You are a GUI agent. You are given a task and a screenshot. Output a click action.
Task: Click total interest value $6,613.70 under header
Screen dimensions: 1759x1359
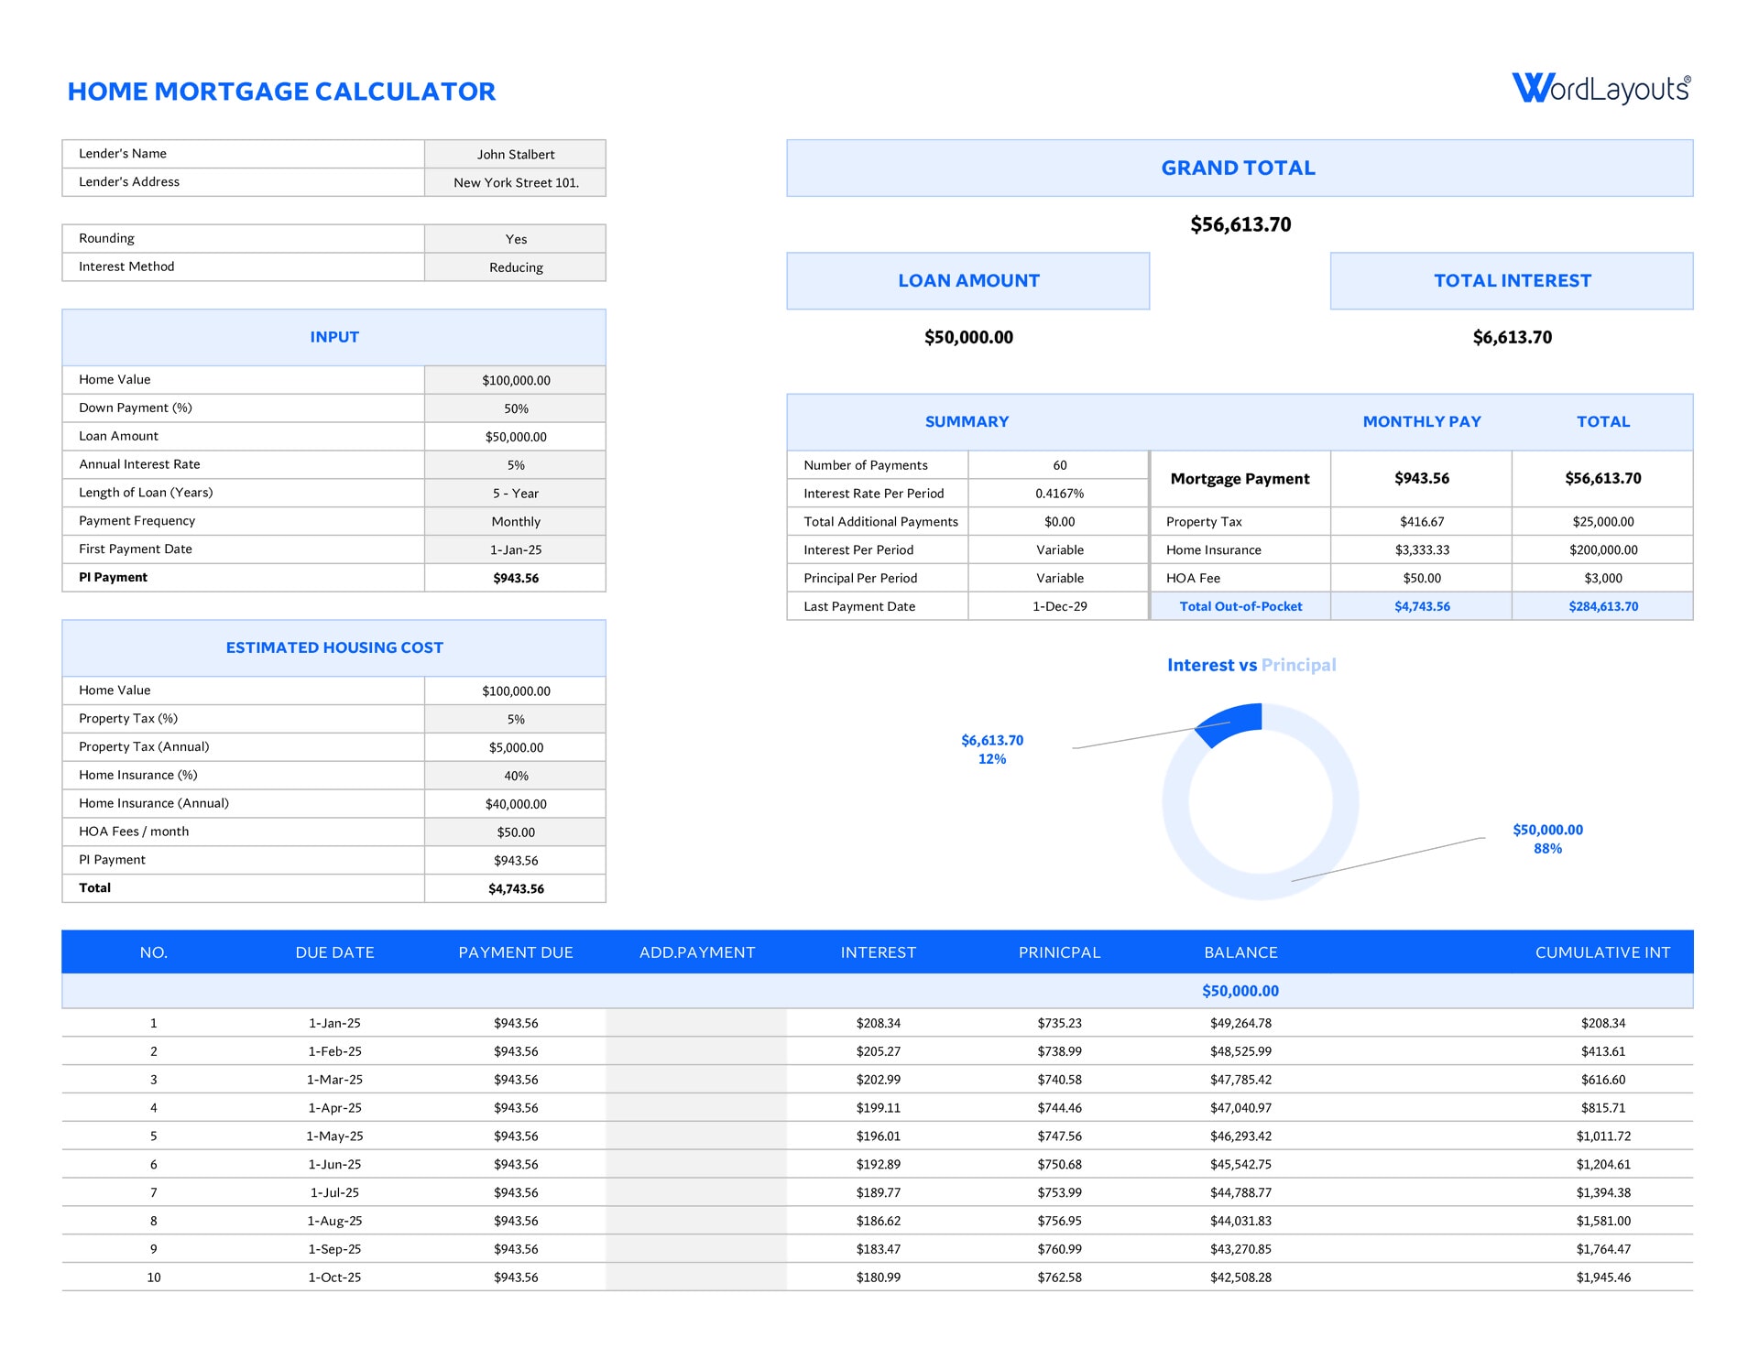tap(1512, 337)
